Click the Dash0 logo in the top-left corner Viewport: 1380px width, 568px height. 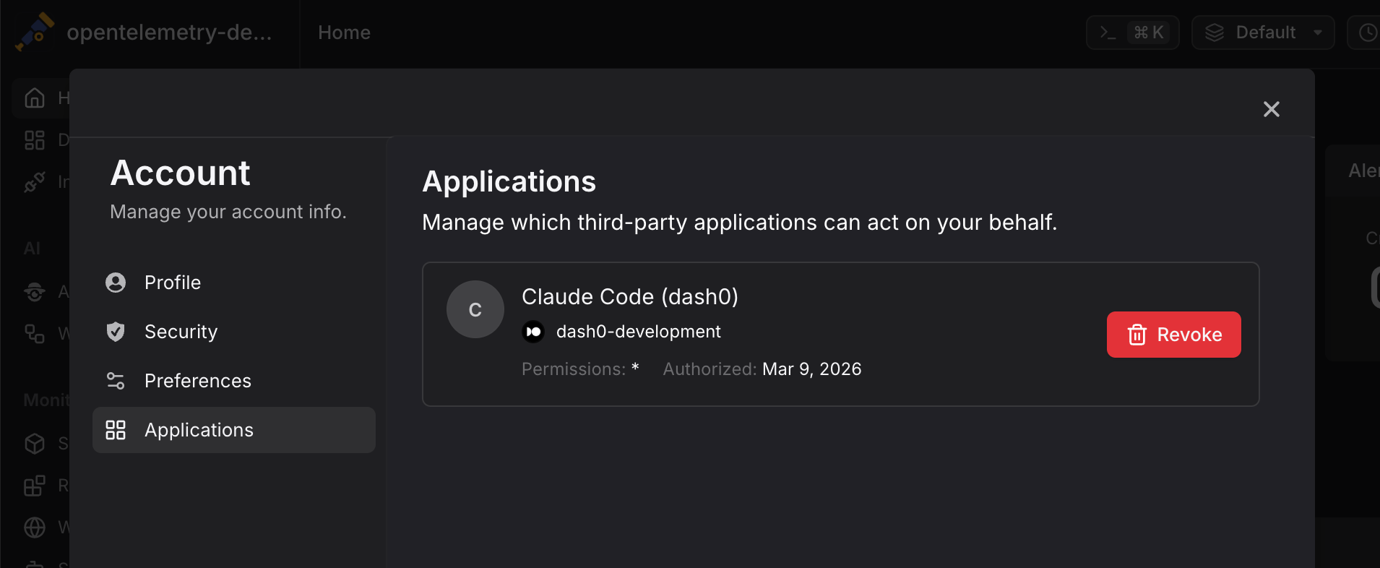coord(34,32)
